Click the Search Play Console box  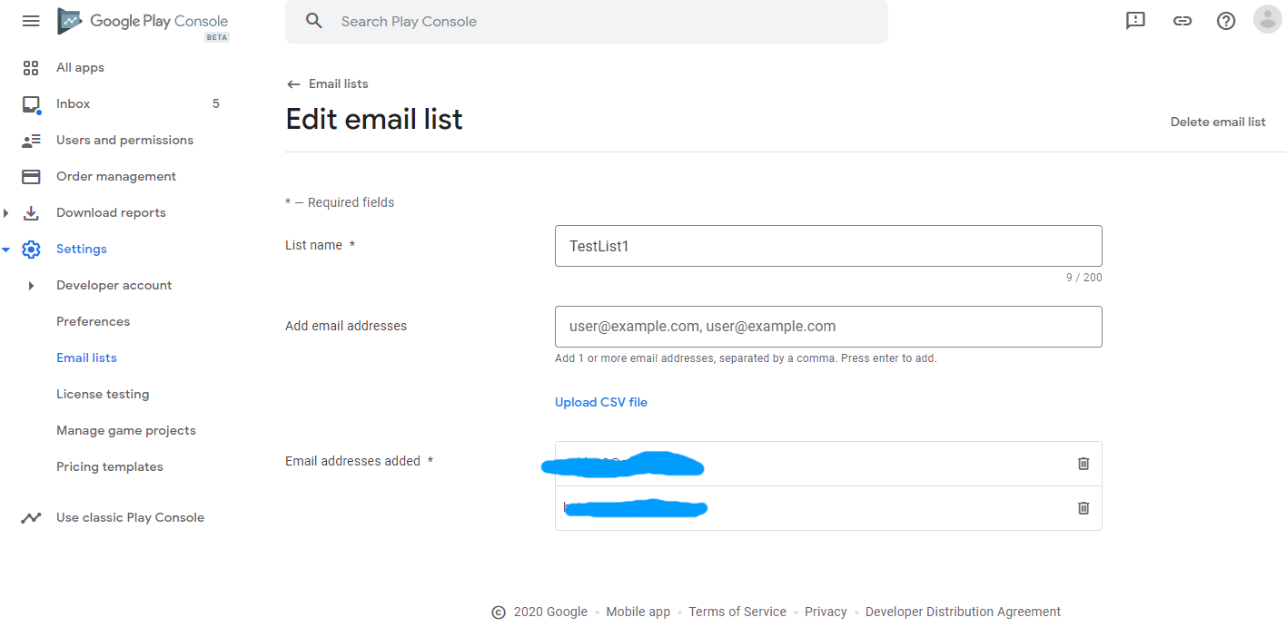click(587, 22)
